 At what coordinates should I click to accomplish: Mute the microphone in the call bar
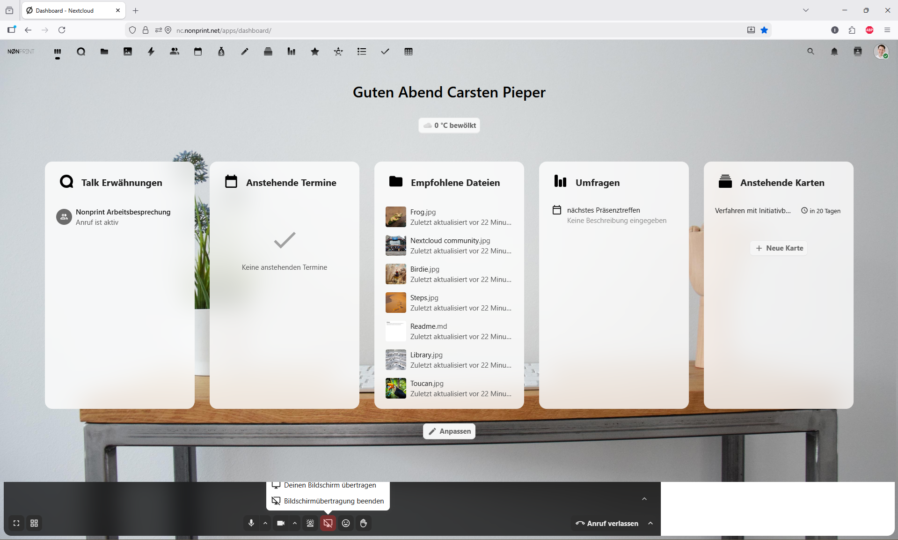[251, 523]
